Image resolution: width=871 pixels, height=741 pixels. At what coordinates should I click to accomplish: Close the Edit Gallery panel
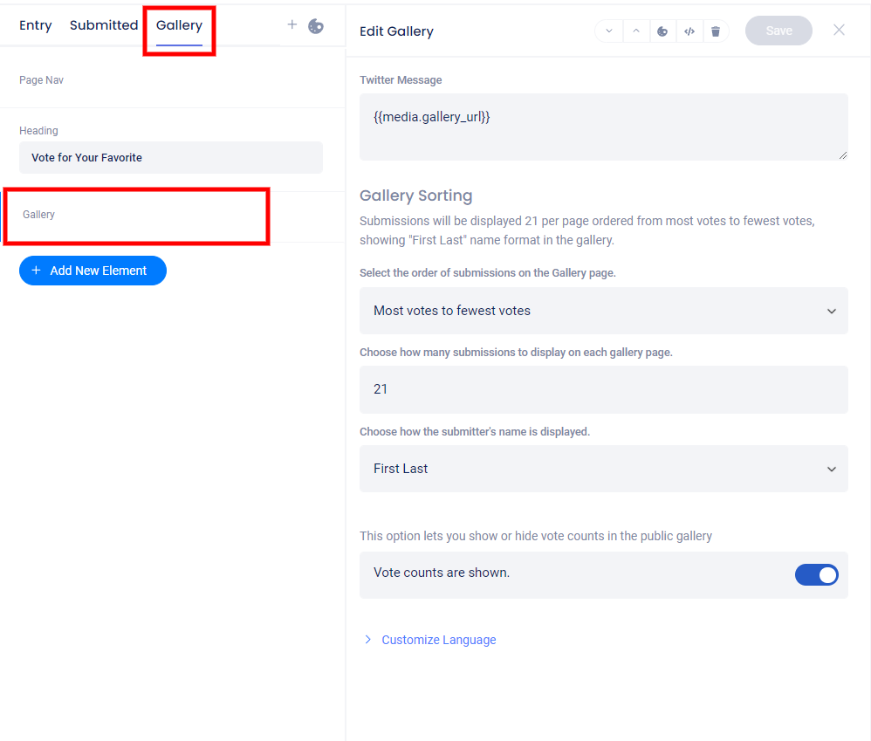[x=839, y=31]
